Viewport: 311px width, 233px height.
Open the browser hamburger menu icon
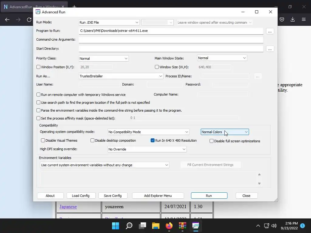tap(304, 19)
